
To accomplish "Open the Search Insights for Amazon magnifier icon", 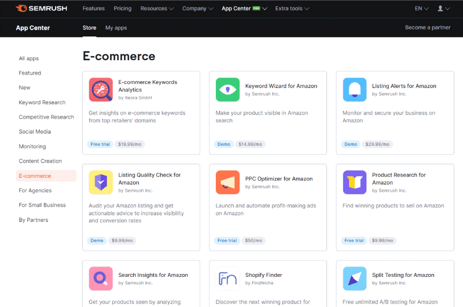I will [x=101, y=279].
